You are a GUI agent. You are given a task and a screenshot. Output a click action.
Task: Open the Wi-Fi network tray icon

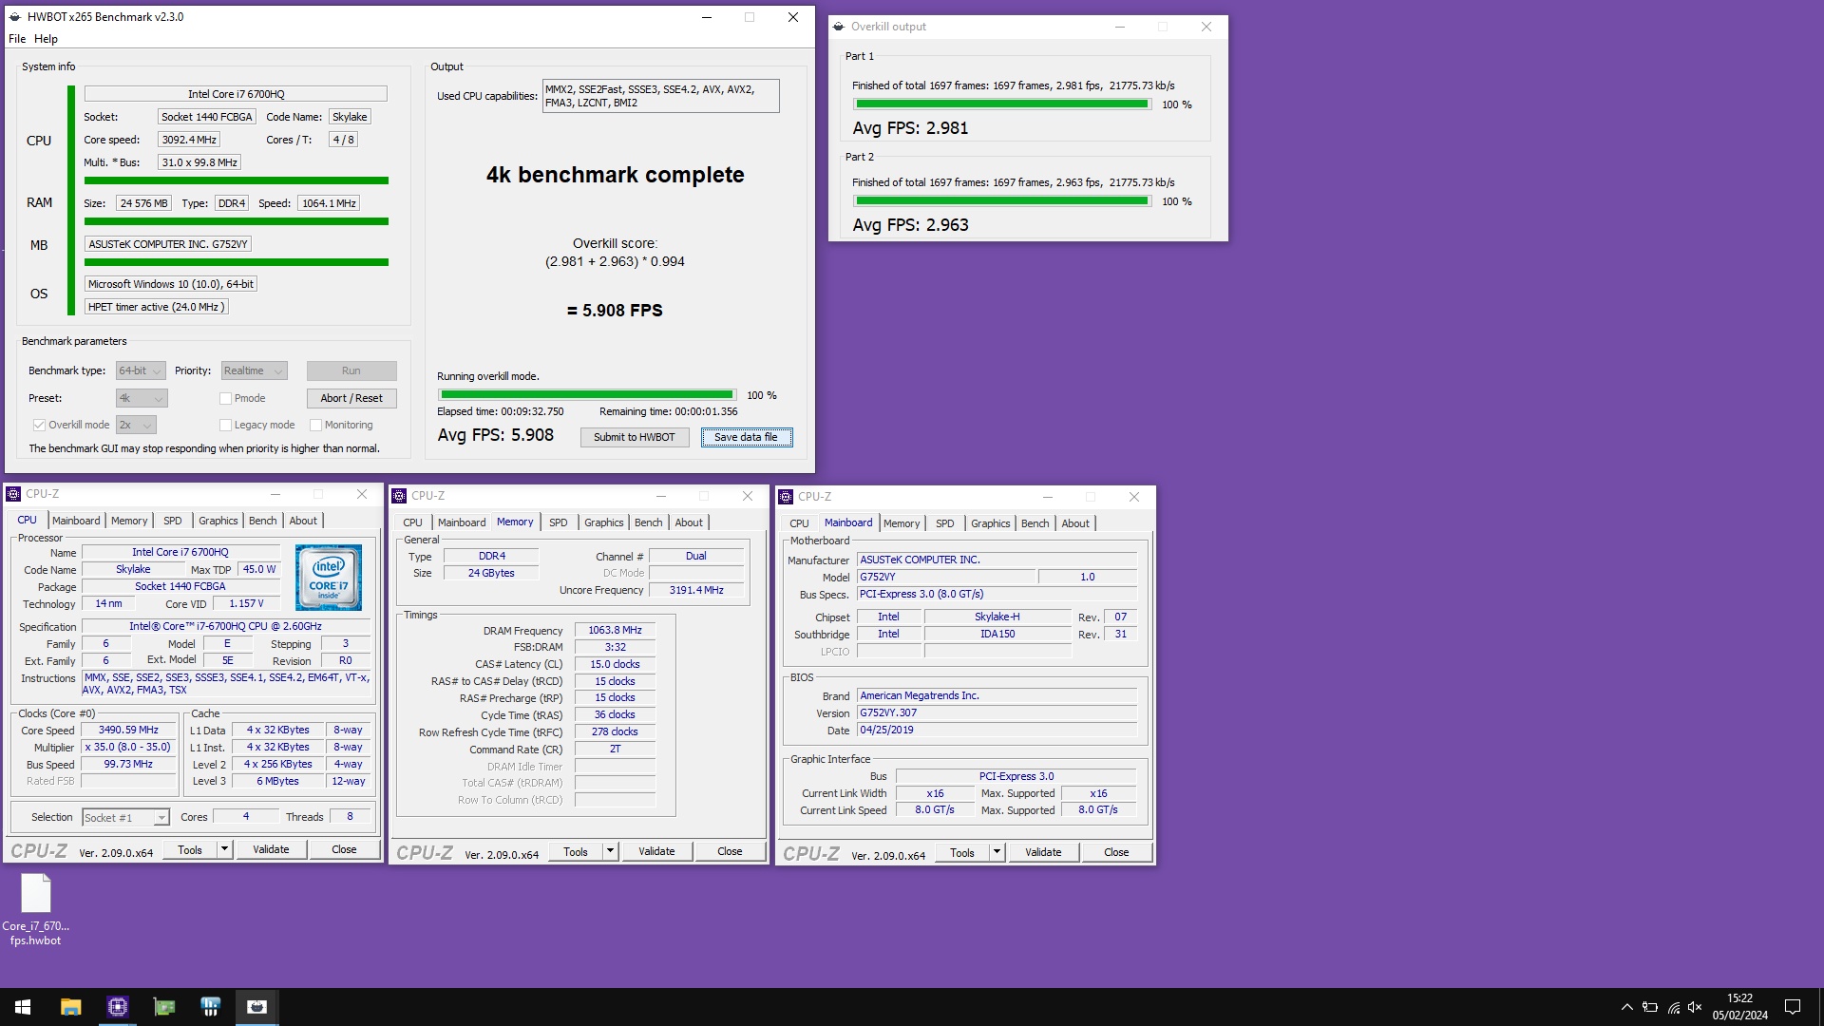pyautogui.click(x=1673, y=1007)
